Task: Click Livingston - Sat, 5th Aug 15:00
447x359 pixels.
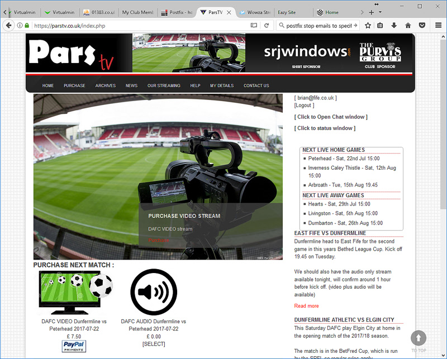Action: pyautogui.click(x=343, y=213)
